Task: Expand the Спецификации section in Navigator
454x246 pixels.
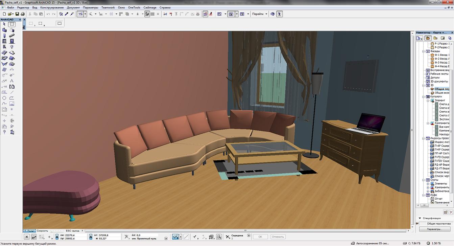Action: coord(420,218)
